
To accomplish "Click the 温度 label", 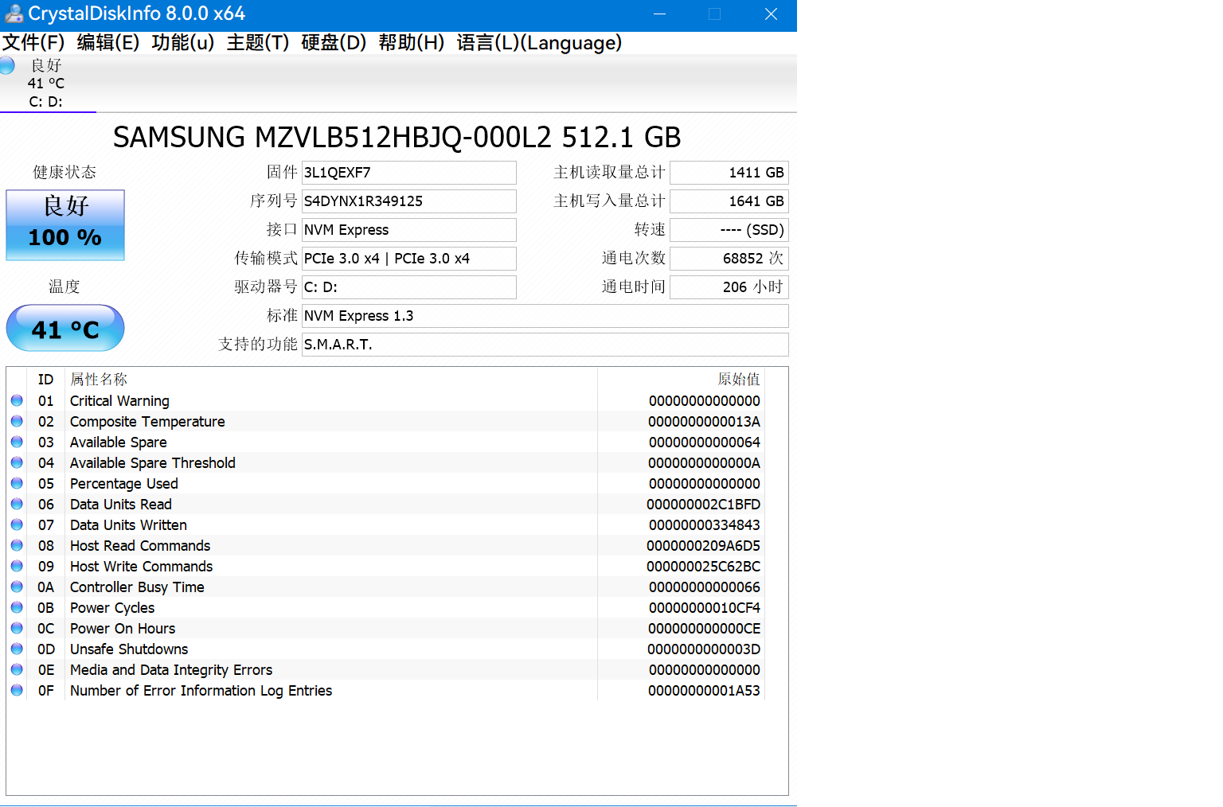I will click(x=64, y=287).
